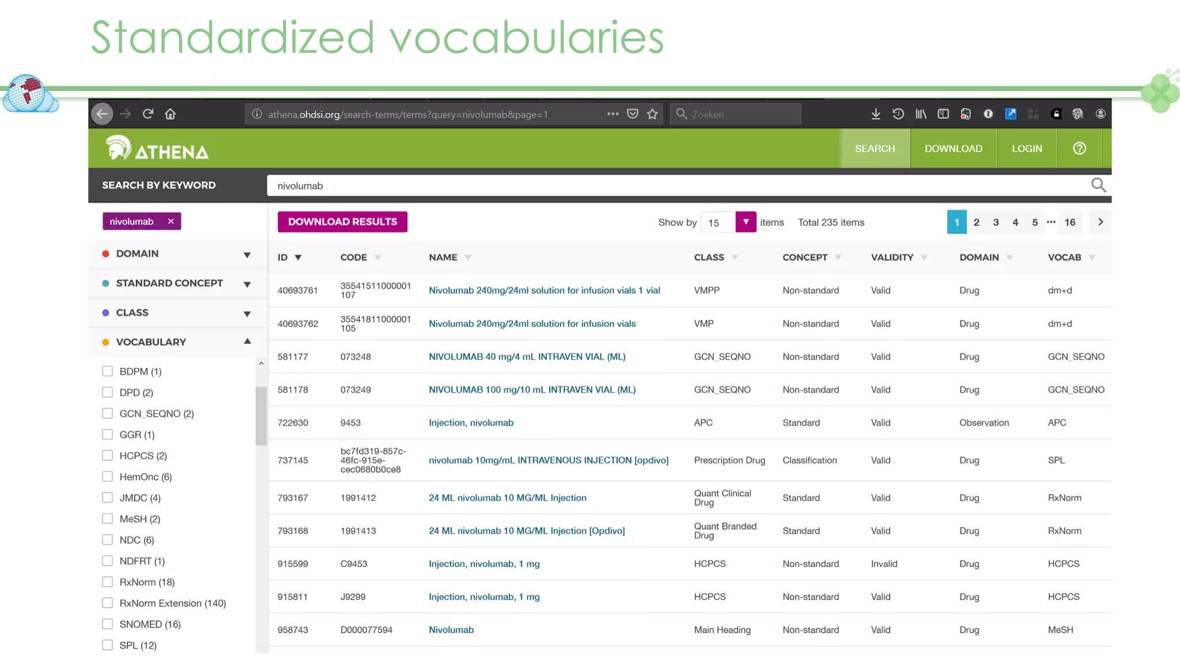The image size is (1180, 664).
Task: Check the HCPCS (2) vocabulary filter
Action: pos(107,455)
